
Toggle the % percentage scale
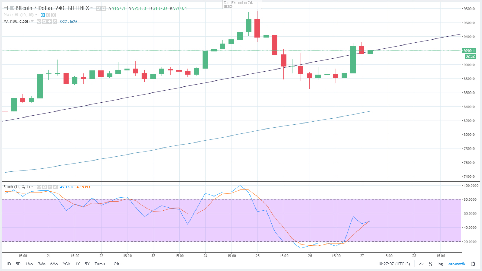pos(430,264)
